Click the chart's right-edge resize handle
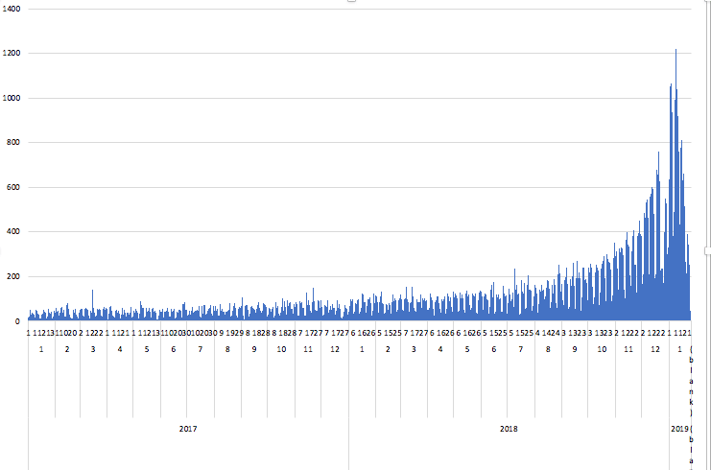Screen dimensions: 711x470 [x=708, y=235]
